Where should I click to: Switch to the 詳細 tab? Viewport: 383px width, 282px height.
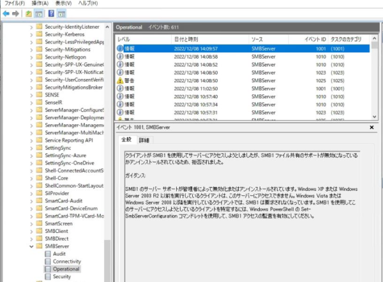point(144,140)
